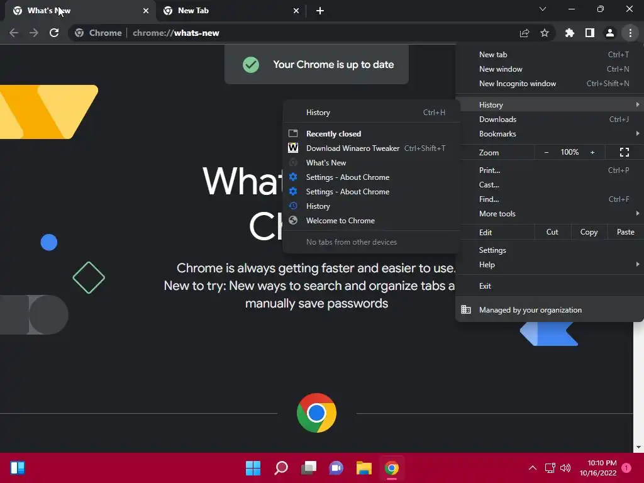Click the Paste edit button
Screen dimensions: 644x483
tap(625, 232)
